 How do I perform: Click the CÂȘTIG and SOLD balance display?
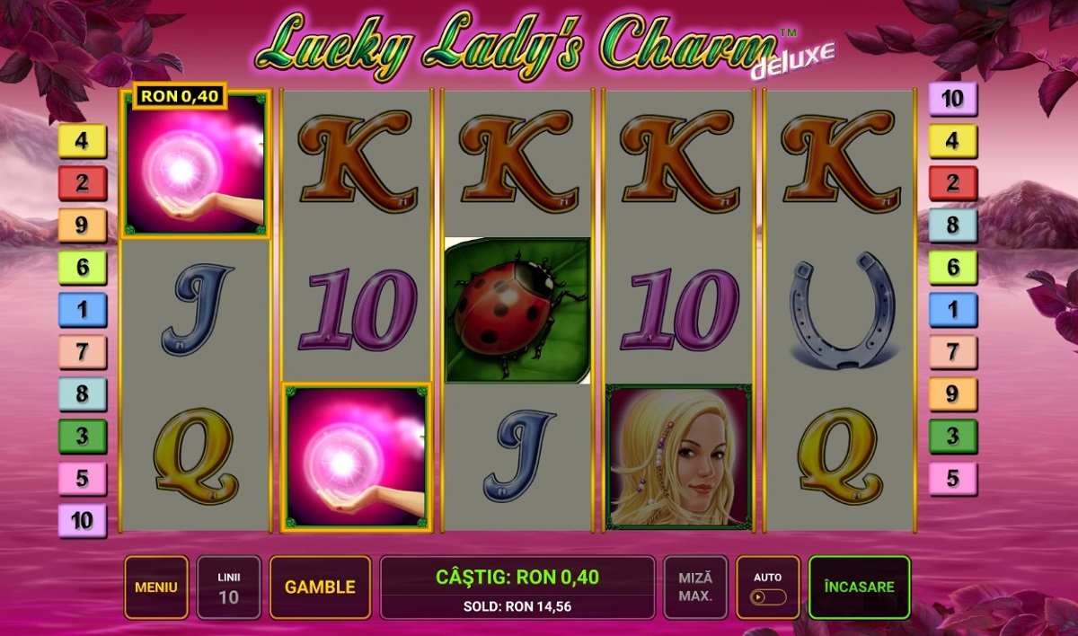[517, 587]
